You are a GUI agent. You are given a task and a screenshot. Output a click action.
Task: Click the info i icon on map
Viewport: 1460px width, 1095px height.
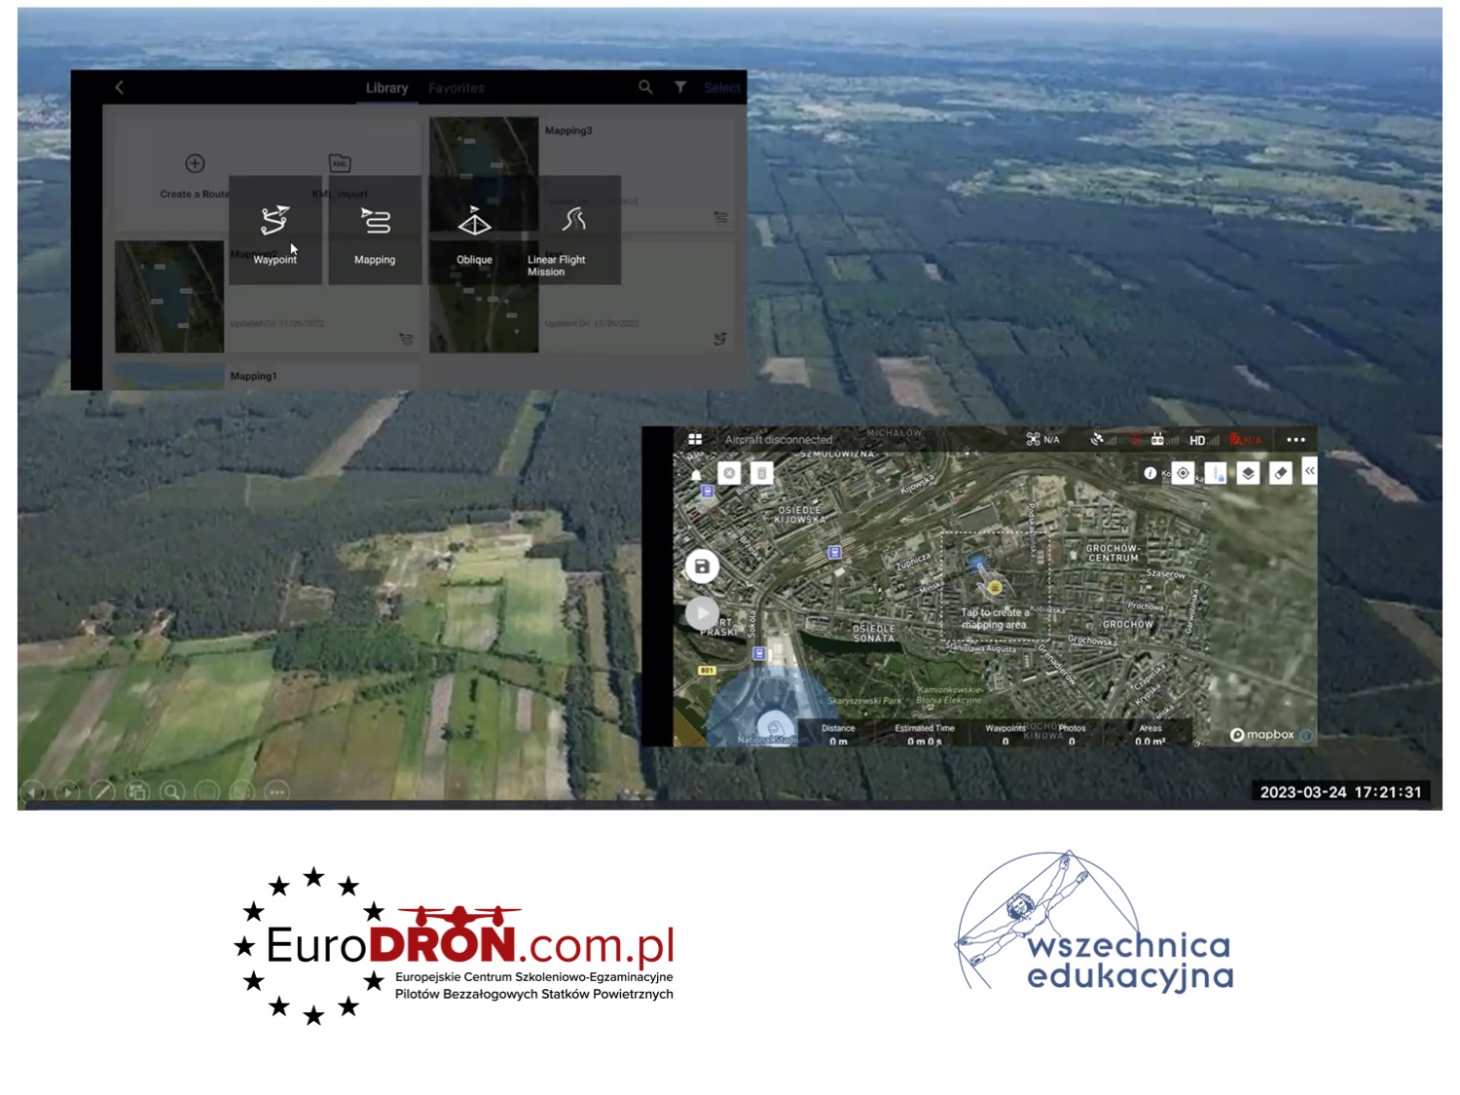[1150, 473]
